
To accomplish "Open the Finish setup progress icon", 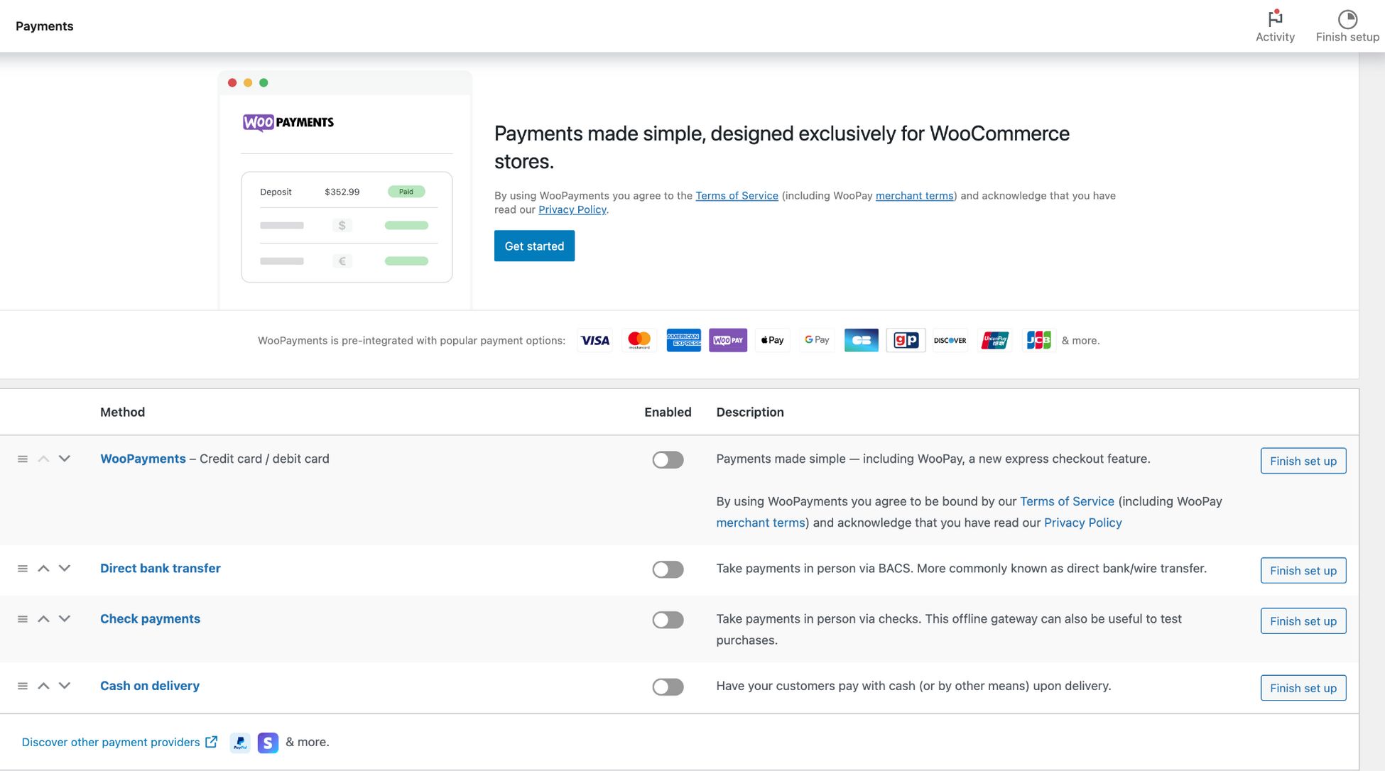I will pyautogui.click(x=1347, y=18).
